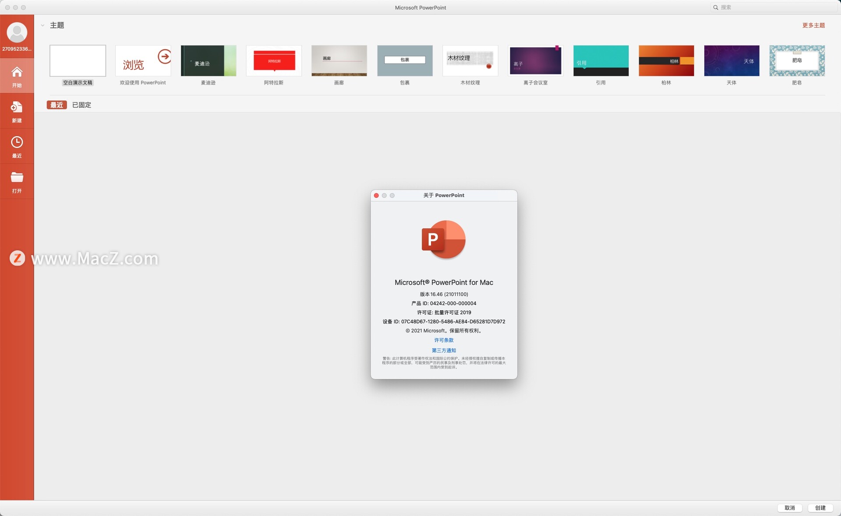The image size is (841, 516).
Task: Click the 搜索 search field
Action: (x=774, y=7)
